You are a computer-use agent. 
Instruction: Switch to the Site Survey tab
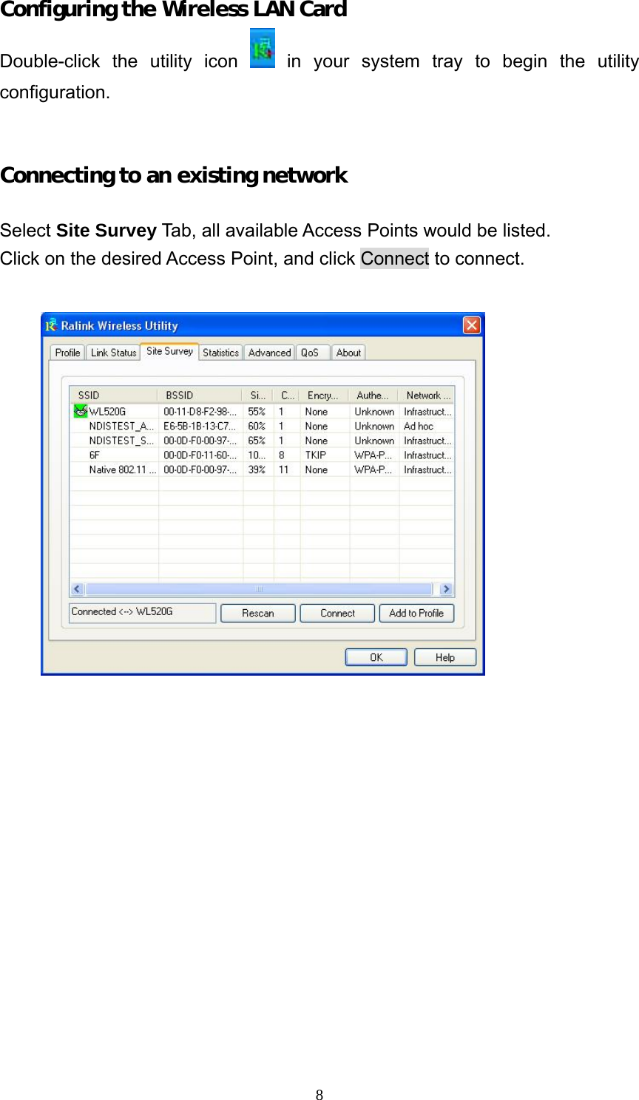[169, 352]
